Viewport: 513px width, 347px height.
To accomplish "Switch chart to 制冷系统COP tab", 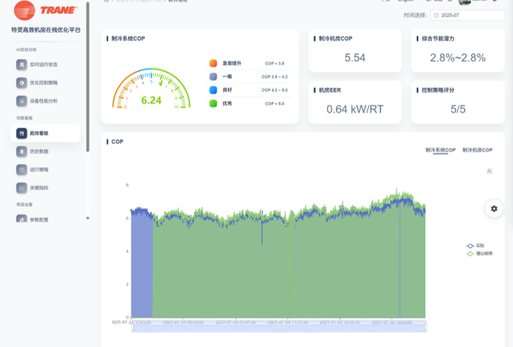I will [440, 150].
